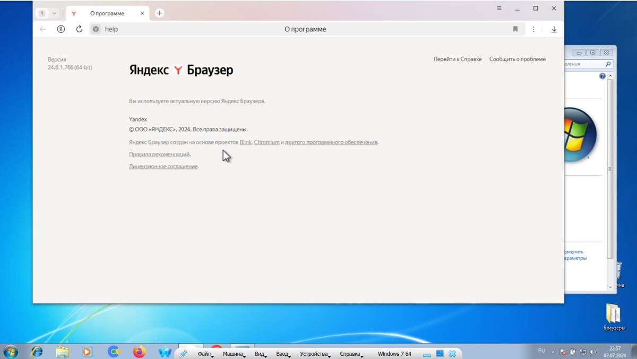Close the 'О программе' tab
This screenshot has width=637, height=359.
[142, 13]
